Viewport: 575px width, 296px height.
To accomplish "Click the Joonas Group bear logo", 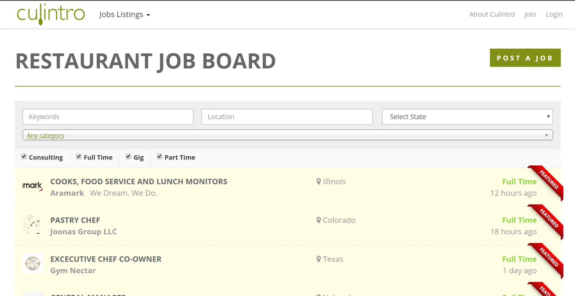I will (x=32, y=224).
